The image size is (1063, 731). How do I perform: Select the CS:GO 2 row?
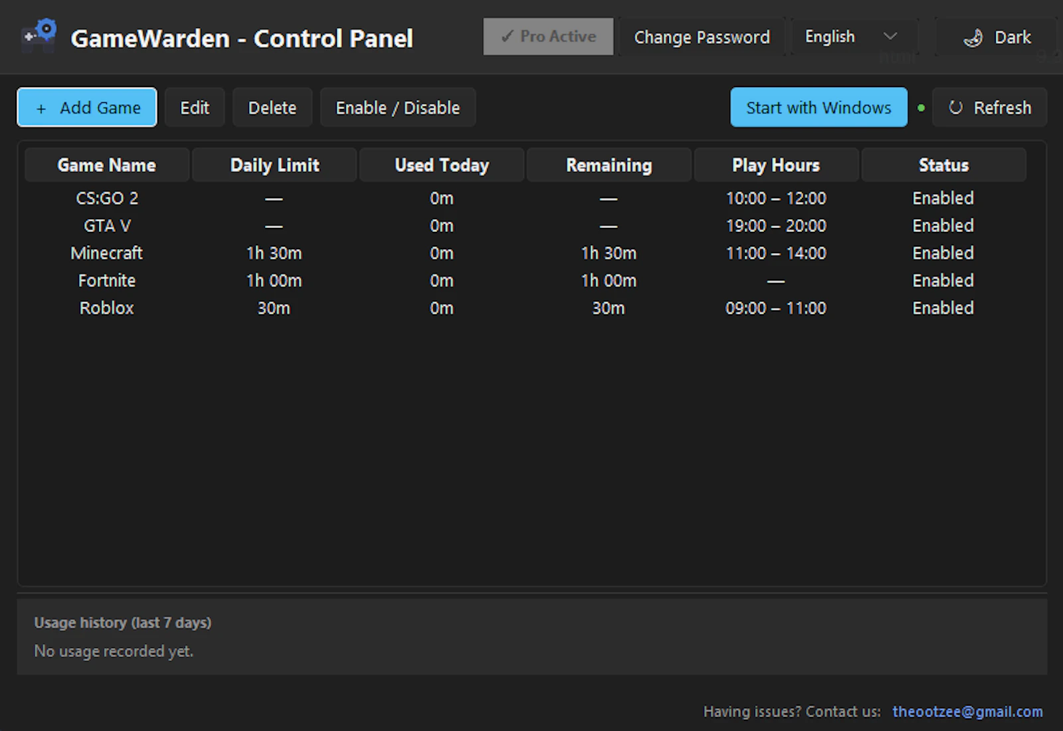[526, 198]
